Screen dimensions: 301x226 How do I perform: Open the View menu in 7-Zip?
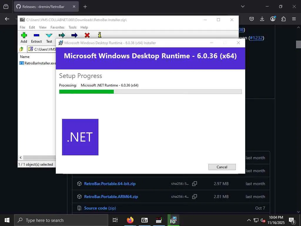pyautogui.click(x=43, y=27)
